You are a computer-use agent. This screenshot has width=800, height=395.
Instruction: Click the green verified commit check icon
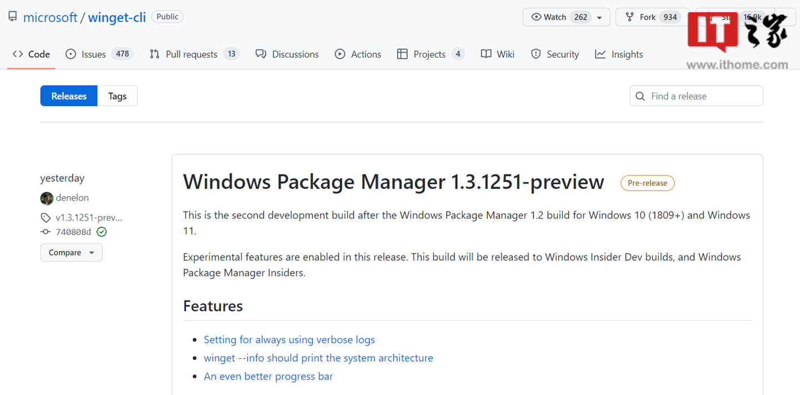click(x=102, y=232)
